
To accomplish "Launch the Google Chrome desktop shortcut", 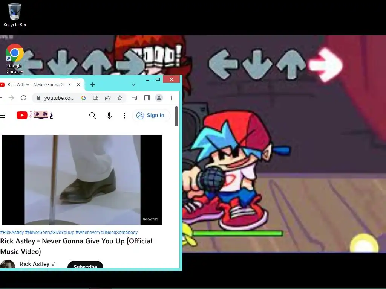I will [15, 59].
